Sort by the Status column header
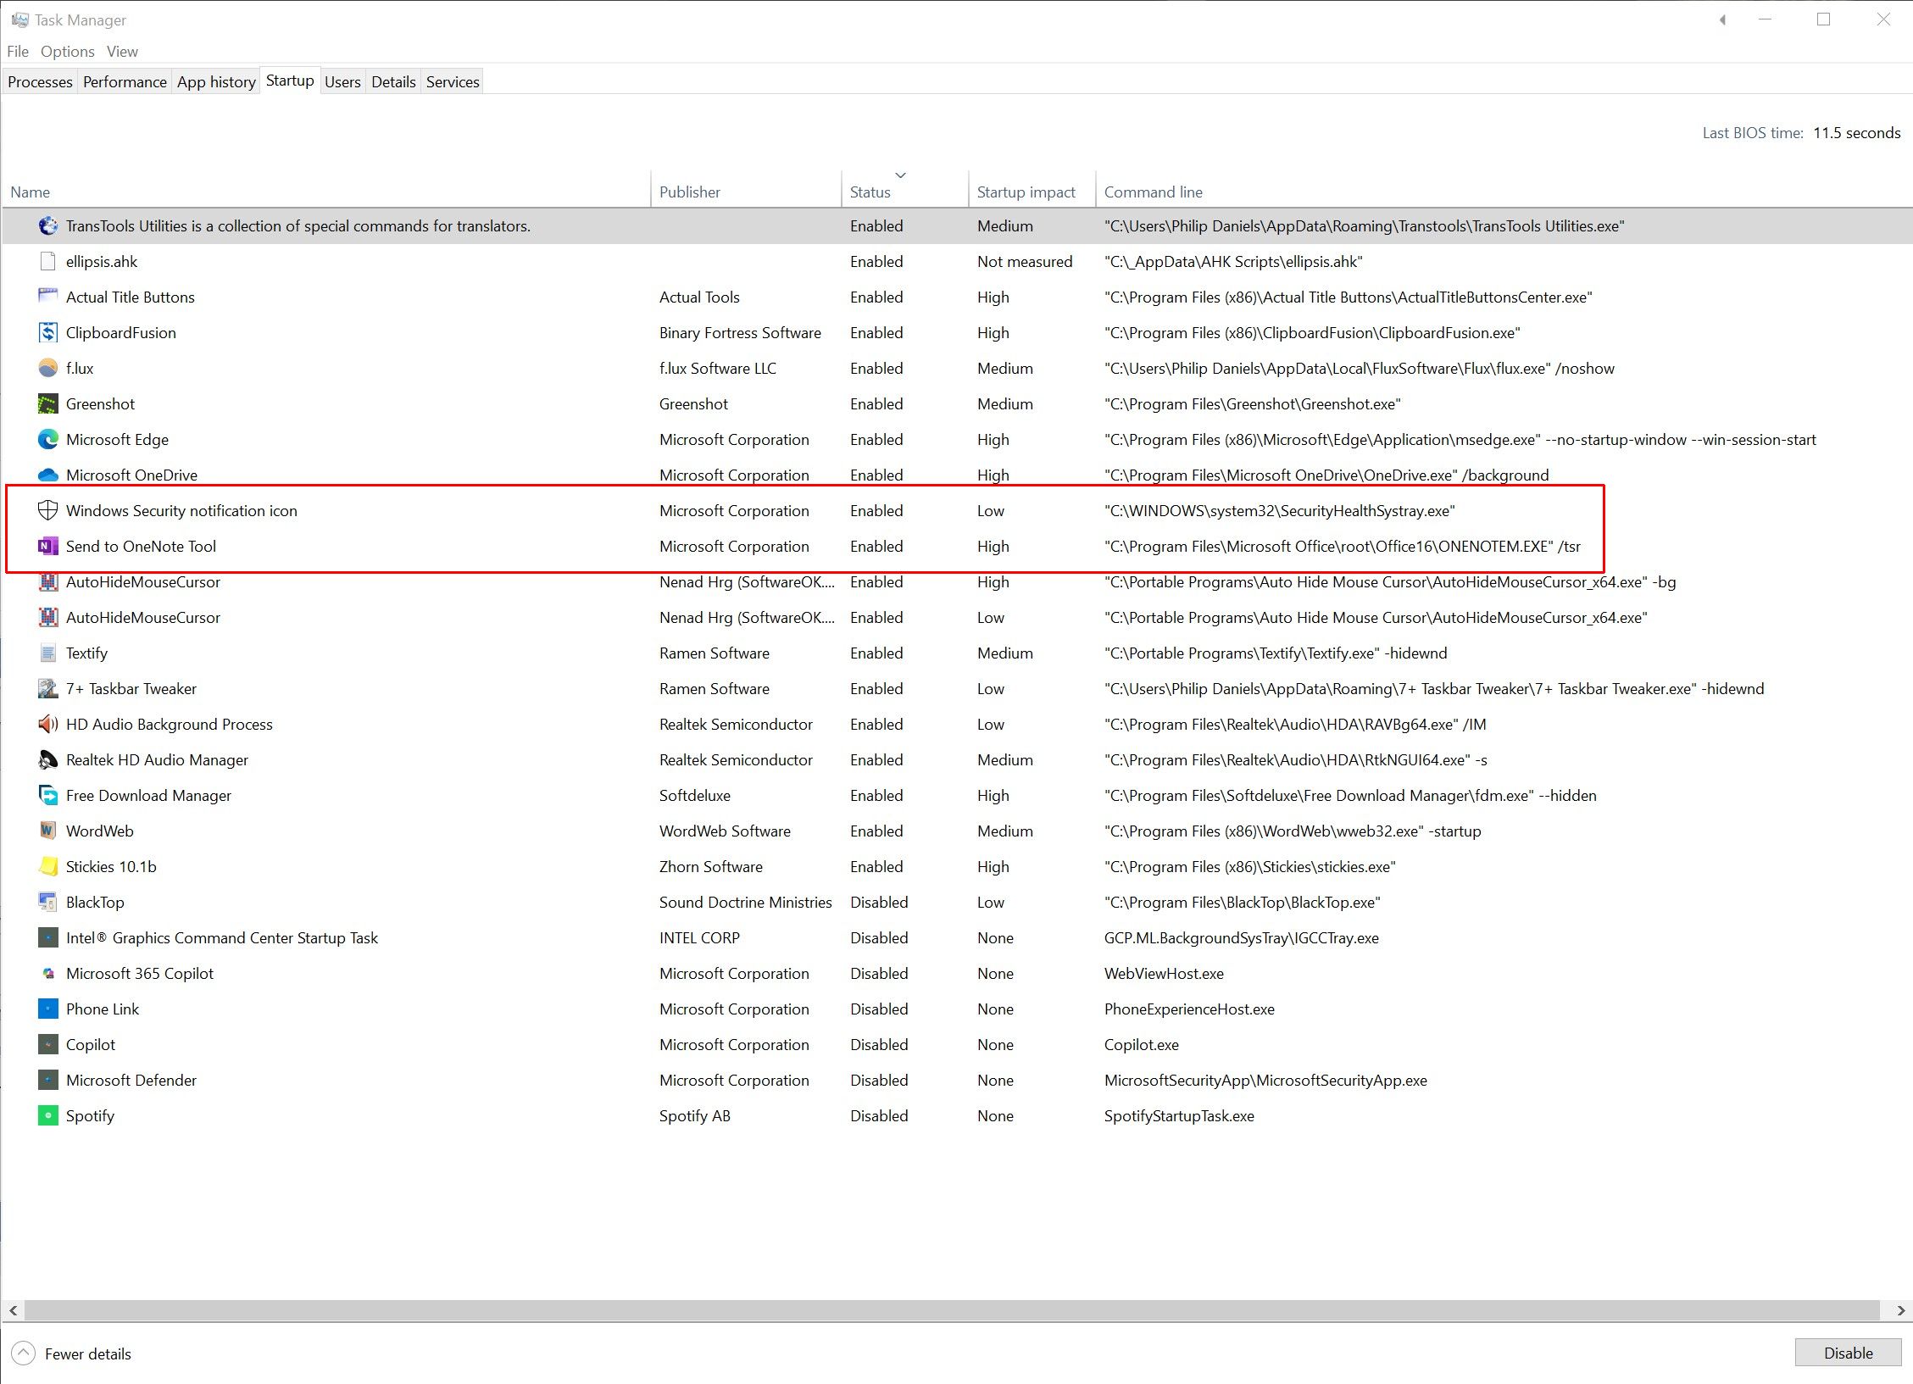The image size is (1913, 1384). 870,192
